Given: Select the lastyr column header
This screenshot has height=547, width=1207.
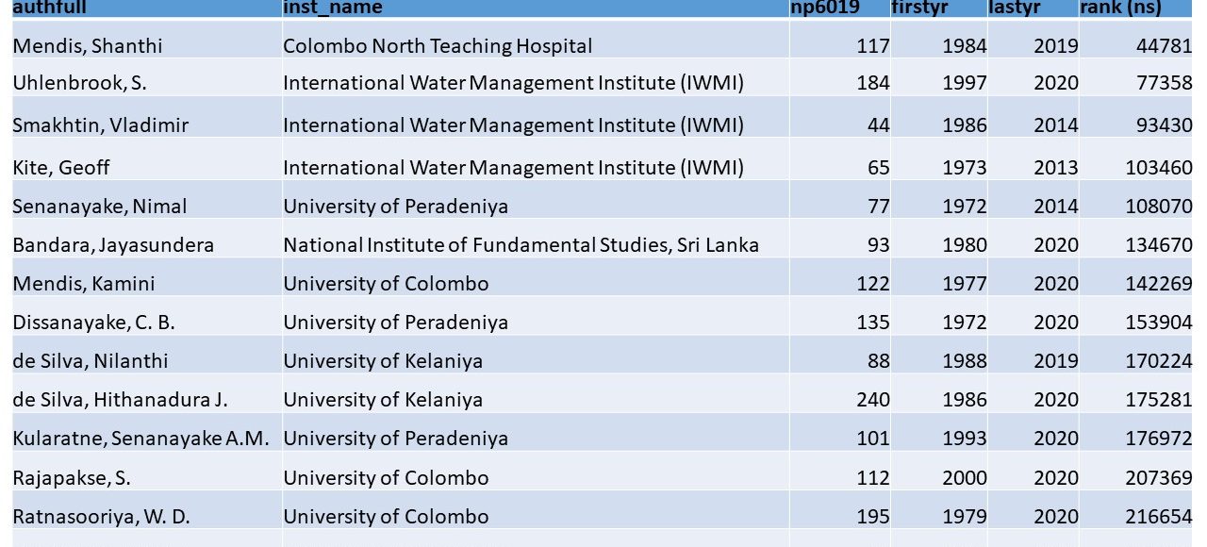Looking at the screenshot, I should [1015, 8].
